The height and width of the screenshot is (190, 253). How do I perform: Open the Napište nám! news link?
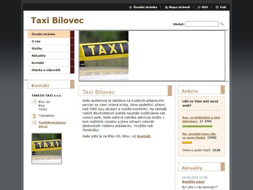(x=193, y=182)
